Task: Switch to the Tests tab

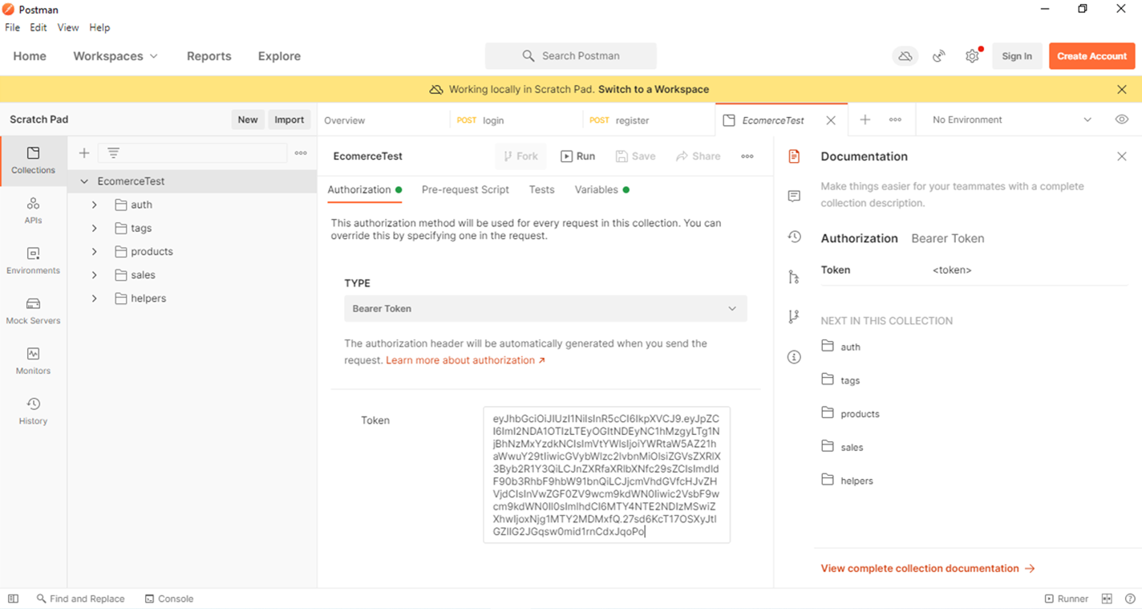Action: pyautogui.click(x=541, y=189)
